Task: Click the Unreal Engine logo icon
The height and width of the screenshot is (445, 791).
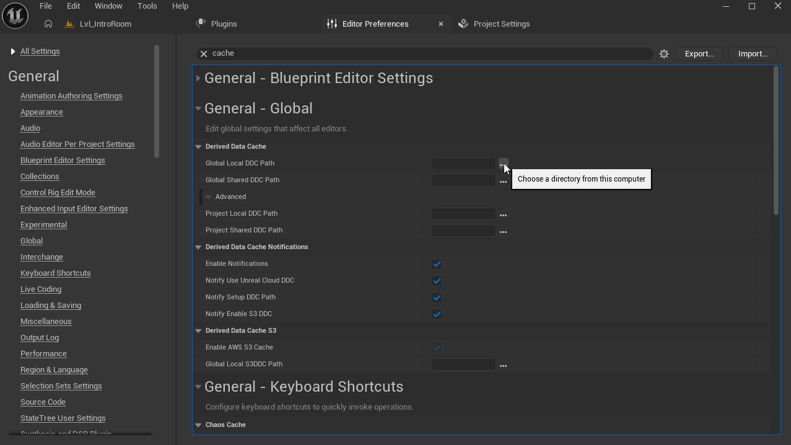Action: (15, 15)
